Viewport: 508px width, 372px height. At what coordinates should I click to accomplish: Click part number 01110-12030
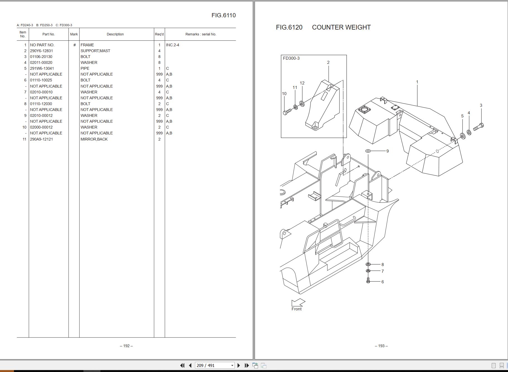41,104
